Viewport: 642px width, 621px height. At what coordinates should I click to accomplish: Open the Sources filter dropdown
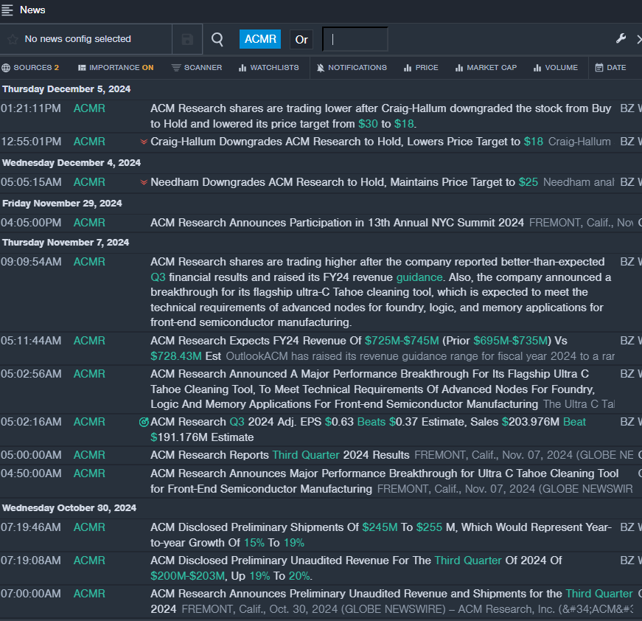point(30,68)
